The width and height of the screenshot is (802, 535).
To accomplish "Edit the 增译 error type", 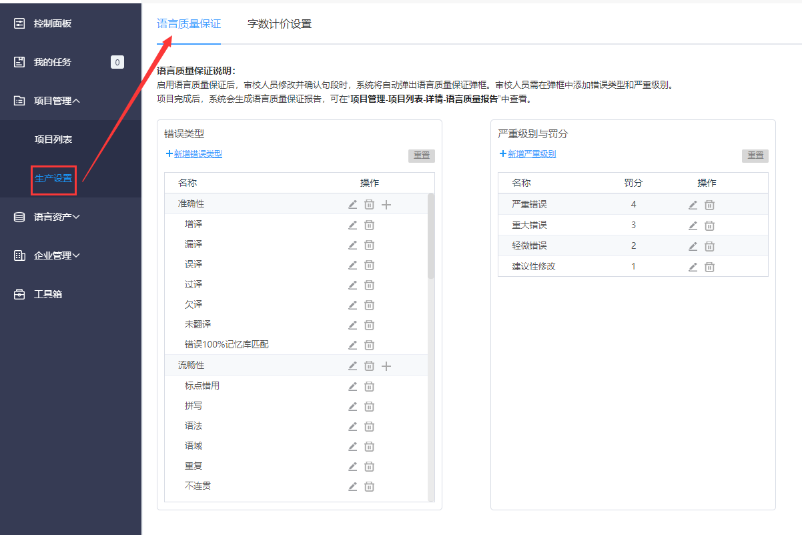I will point(353,225).
